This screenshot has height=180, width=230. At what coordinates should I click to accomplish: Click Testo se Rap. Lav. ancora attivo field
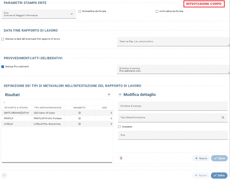coord(173,42)
